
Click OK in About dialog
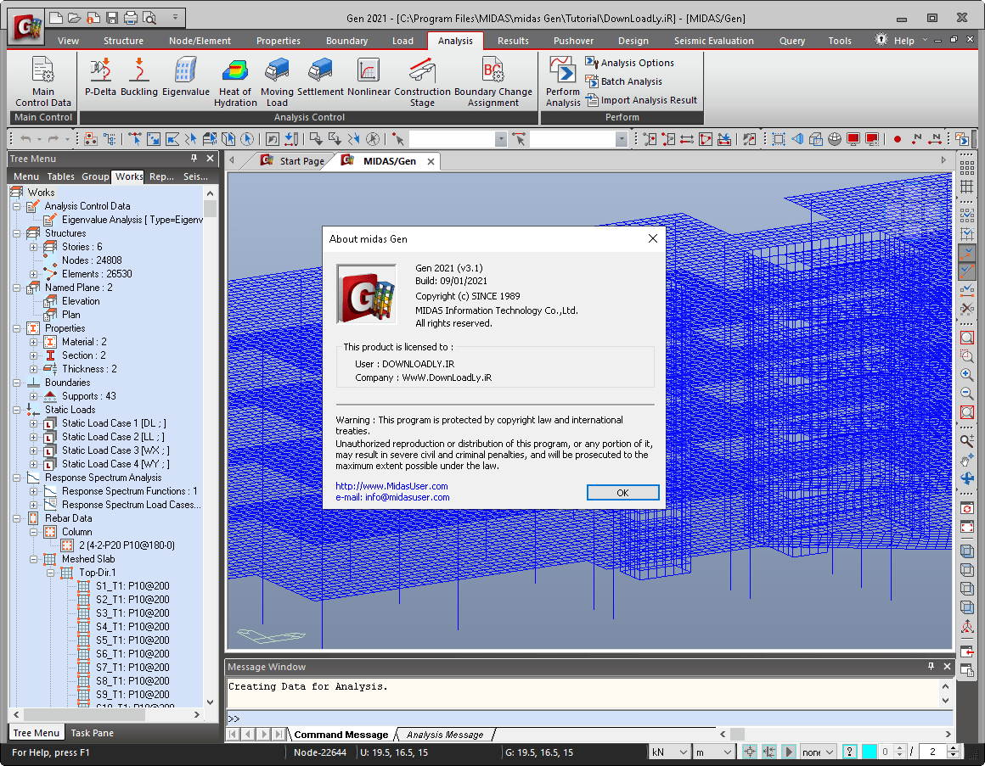622,493
